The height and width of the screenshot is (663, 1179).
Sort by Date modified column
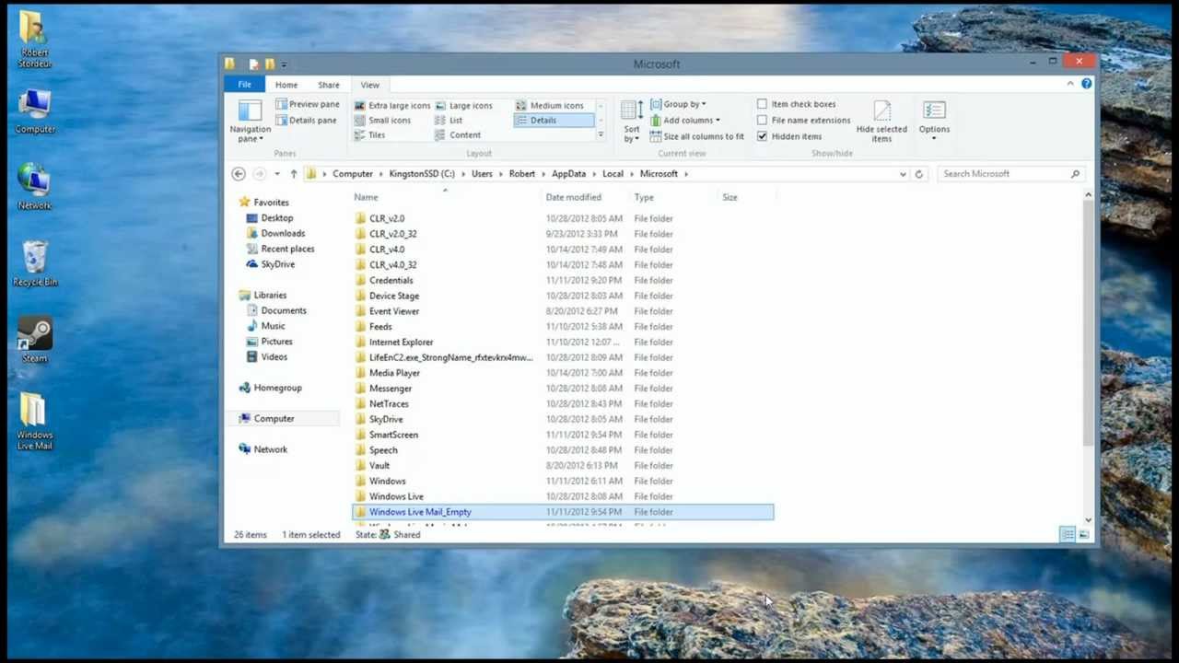[x=587, y=197]
